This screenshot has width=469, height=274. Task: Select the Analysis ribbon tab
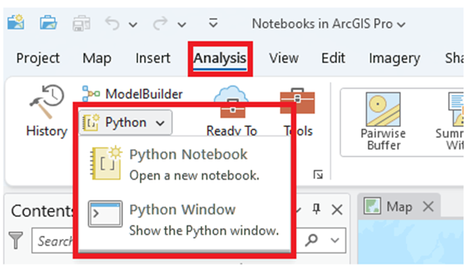(220, 58)
